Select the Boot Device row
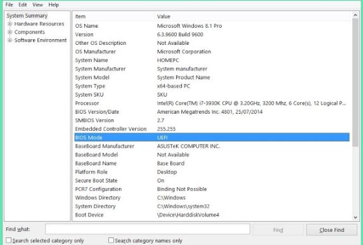This screenshot has height=245, width=363. coord(212,215)
